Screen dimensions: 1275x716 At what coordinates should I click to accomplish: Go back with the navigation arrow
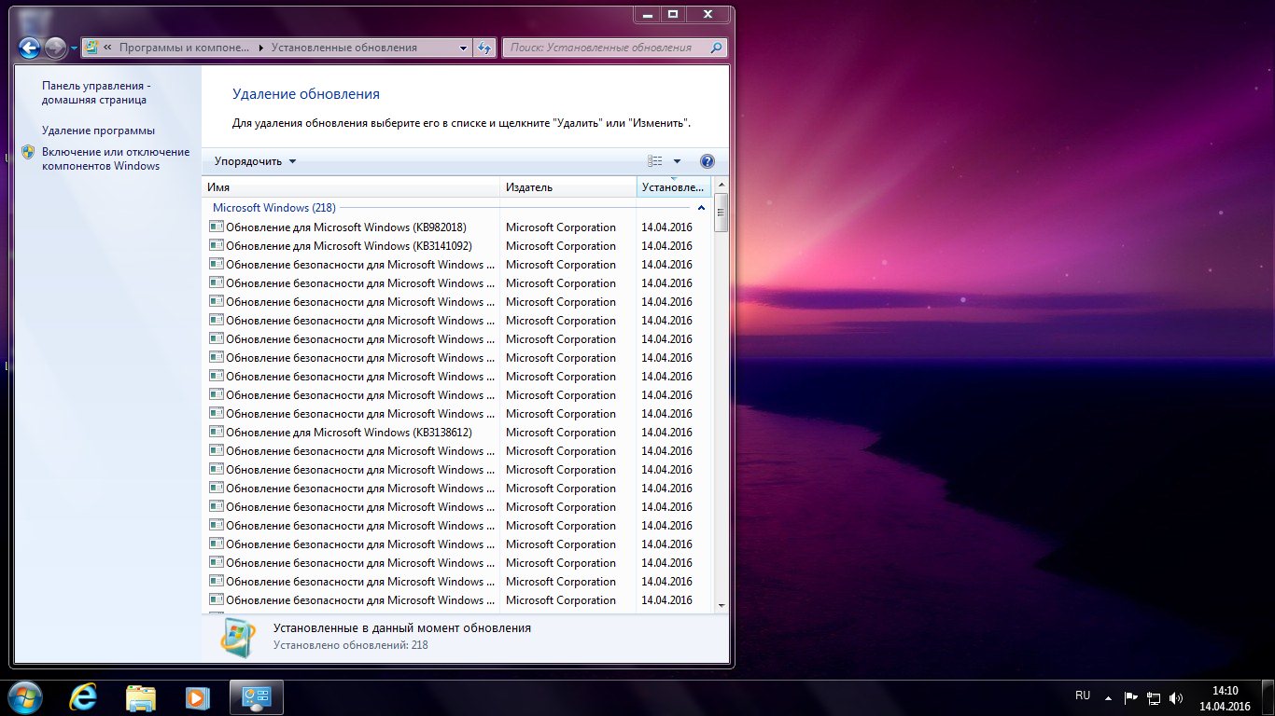coord(29,48)
